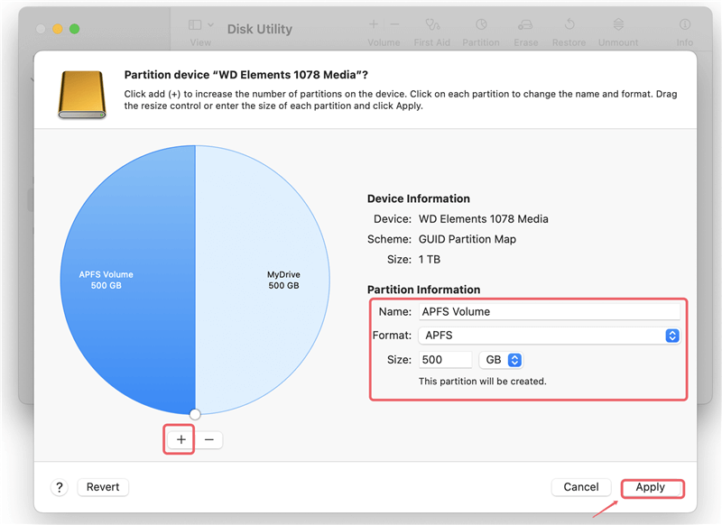Viewport: 722px width, 525px height.
Task: Cancel the partition dialog
Action: [x=581, y=486]
